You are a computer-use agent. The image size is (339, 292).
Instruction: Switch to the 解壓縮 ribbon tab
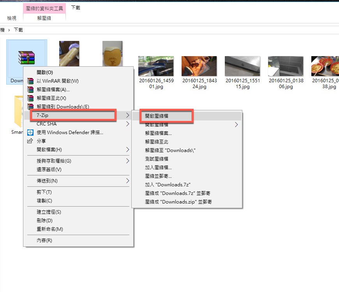coord(44,18)
